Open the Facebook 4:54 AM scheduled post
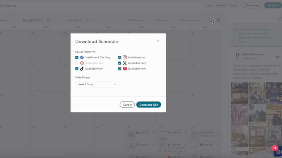282x158 pixels. (x=173, y=135)
